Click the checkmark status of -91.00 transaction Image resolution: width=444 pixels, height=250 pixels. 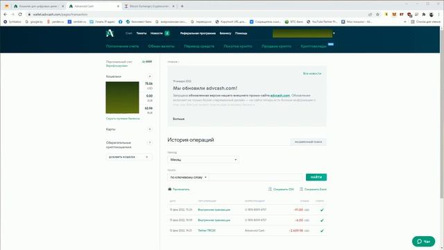coord(322,210)
